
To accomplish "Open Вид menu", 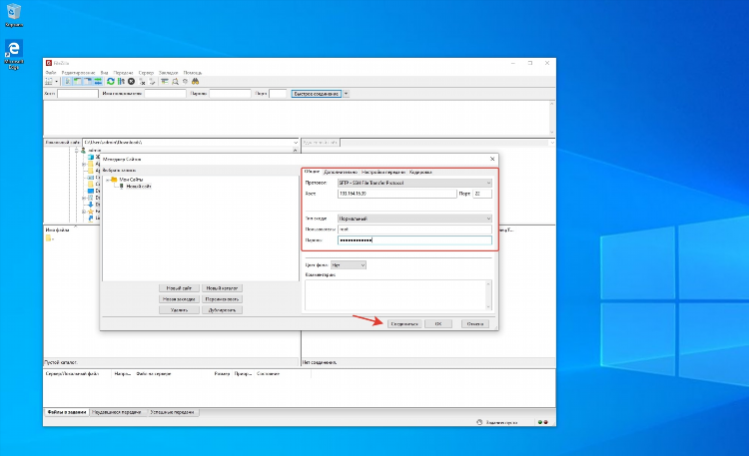I will coord(104,73).
